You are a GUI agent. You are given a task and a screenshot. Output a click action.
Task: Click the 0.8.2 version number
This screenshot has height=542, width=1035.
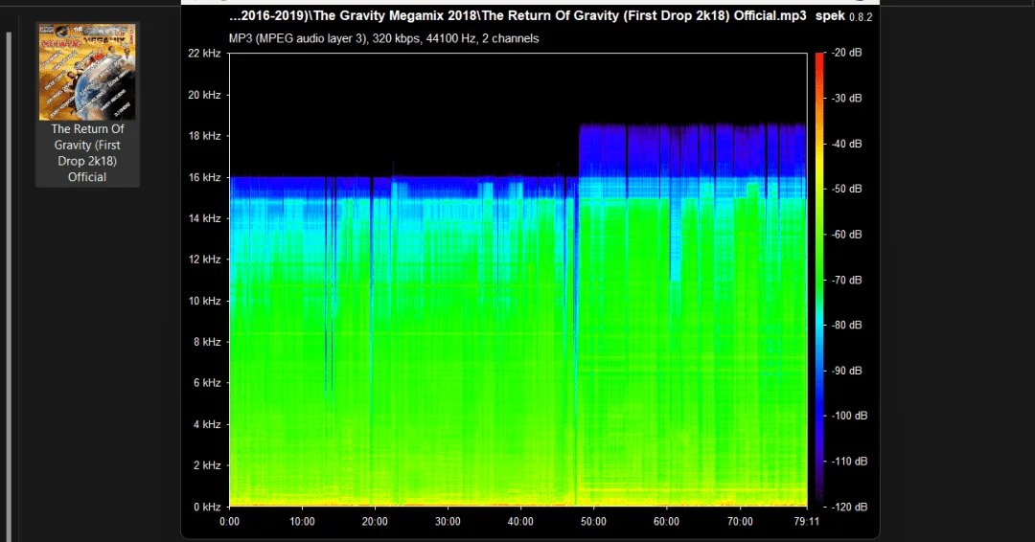point(861,17)
